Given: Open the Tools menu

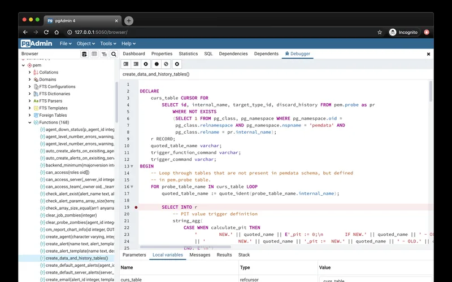Looking at the screenshot, I should click(108, 43).
